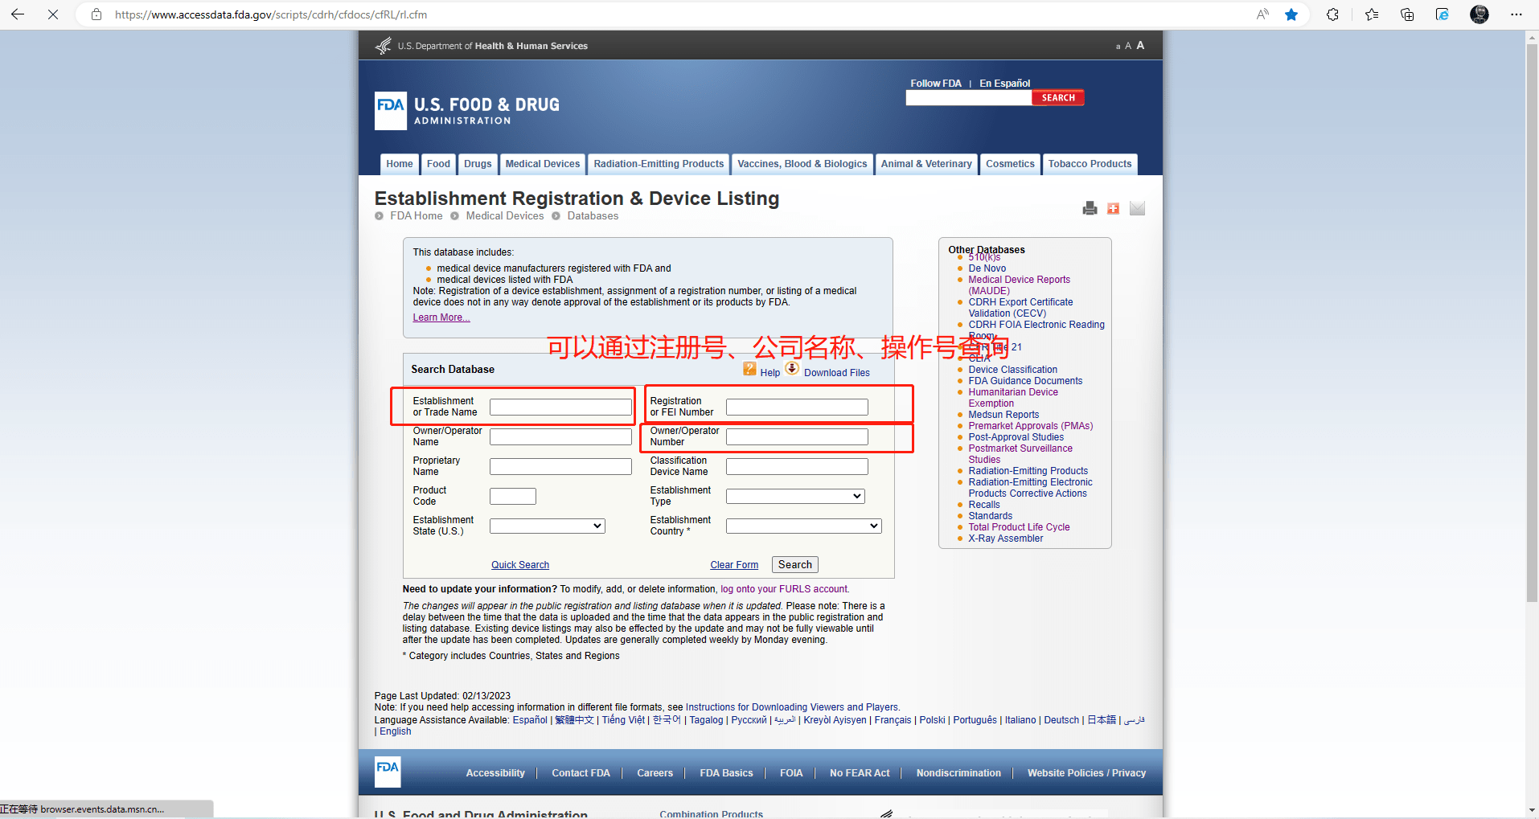
Task: Click the browser back arrow
Action: click(18, 14)
